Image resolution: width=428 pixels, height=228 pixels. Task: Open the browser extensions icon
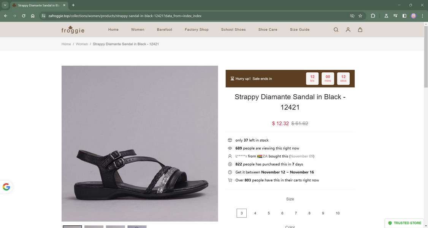373,16
